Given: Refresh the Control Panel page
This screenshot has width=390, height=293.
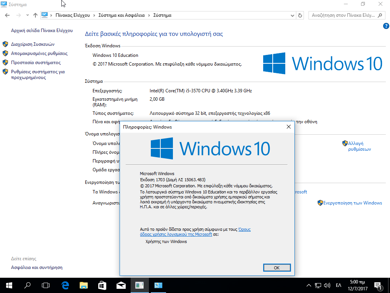Looking at the screenshot, I should (x=300, y=15).
